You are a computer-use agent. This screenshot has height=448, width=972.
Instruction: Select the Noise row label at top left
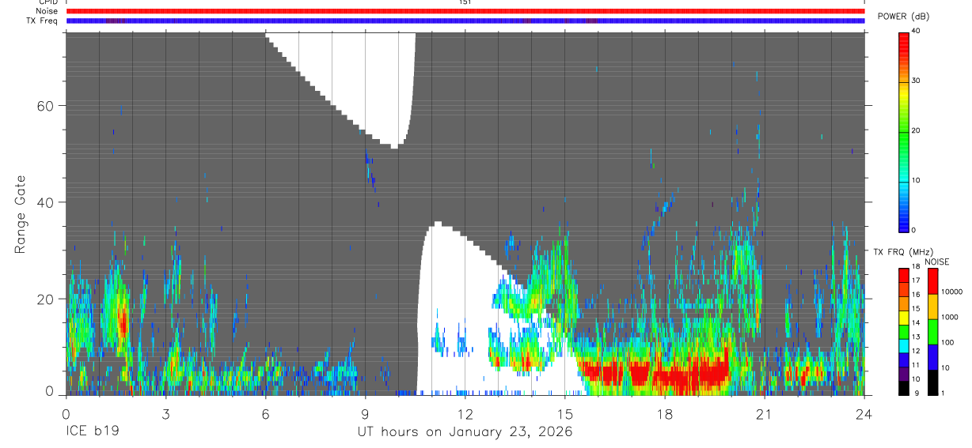[47, 11]
